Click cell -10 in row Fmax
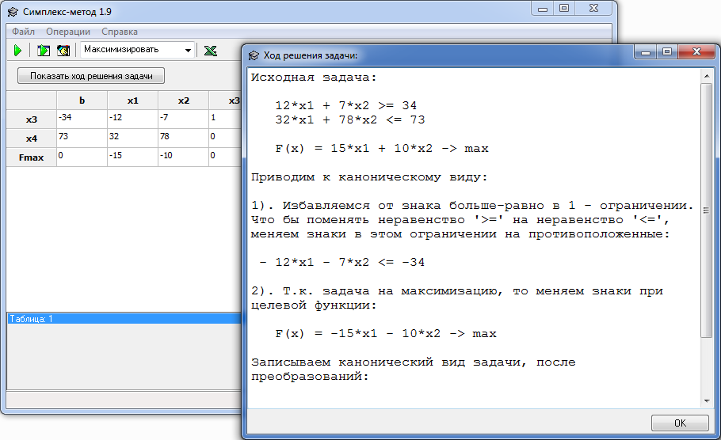The width and height of the screenshot is (721, 440). [x=183, y=157]
